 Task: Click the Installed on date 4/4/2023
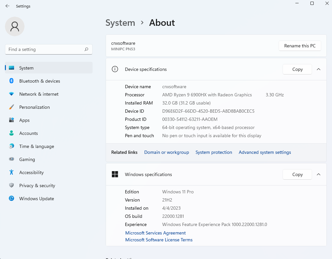[171, 208]
